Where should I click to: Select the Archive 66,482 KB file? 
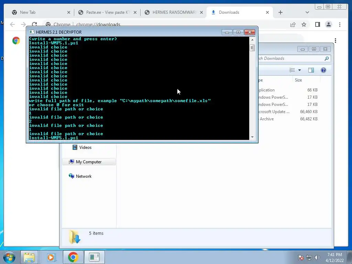pos(288,119)
